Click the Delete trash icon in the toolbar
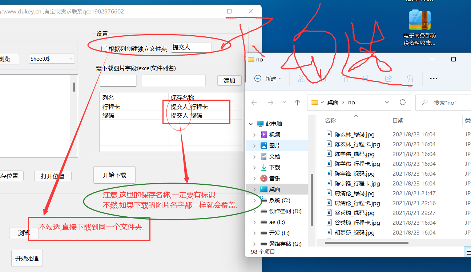Screen dimensions: 471x272 tap(410, 79)
